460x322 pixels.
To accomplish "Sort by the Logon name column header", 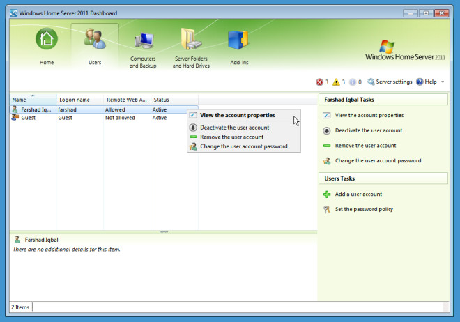I will pyautogui.click(x=79, y=100).
